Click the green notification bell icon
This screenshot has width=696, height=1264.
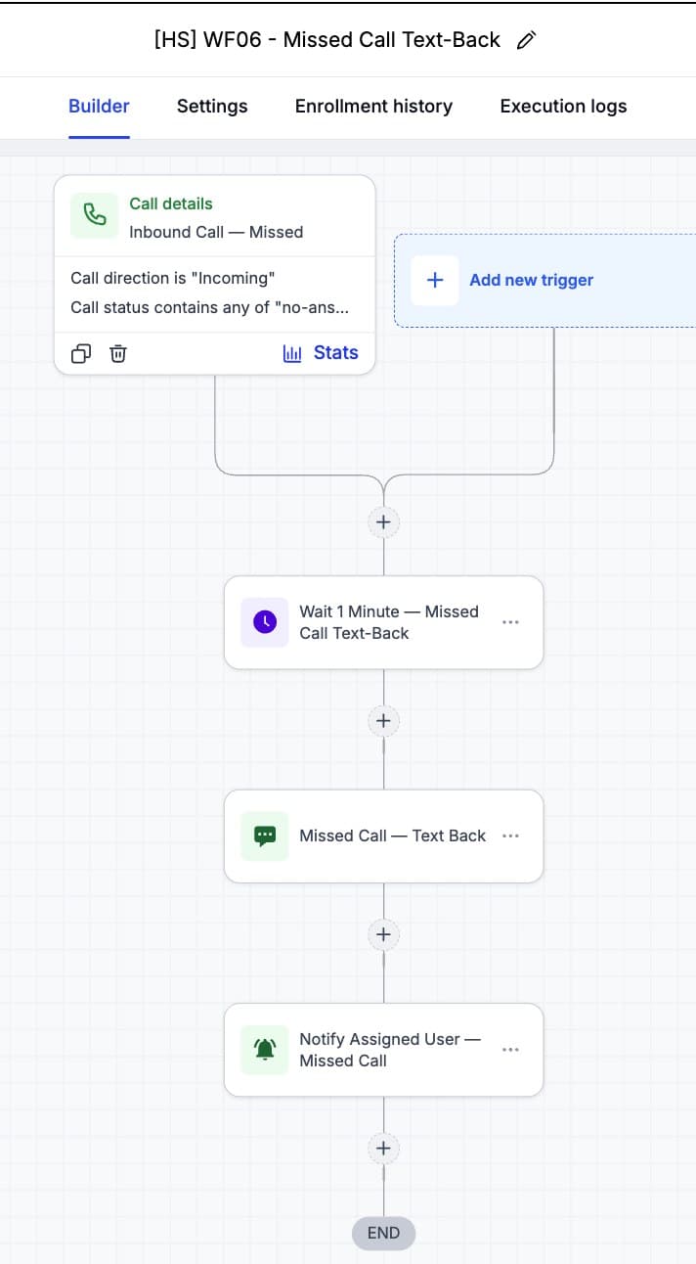point(265,1050)
